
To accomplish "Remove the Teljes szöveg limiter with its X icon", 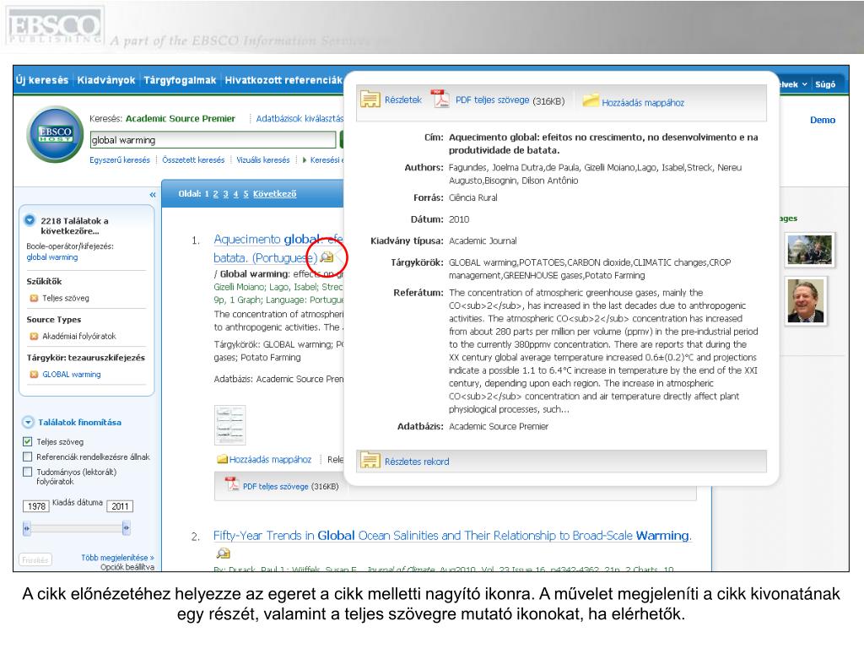I will [x=34, y=298].
